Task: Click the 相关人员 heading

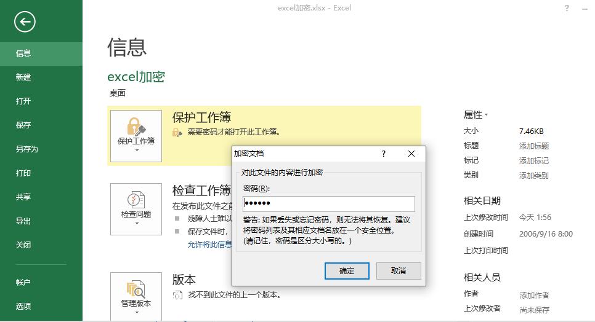Action: (x=482, y=277)
